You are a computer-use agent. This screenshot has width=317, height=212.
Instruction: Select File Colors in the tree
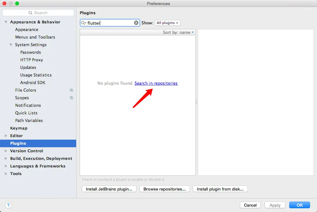tap(26, 90)
